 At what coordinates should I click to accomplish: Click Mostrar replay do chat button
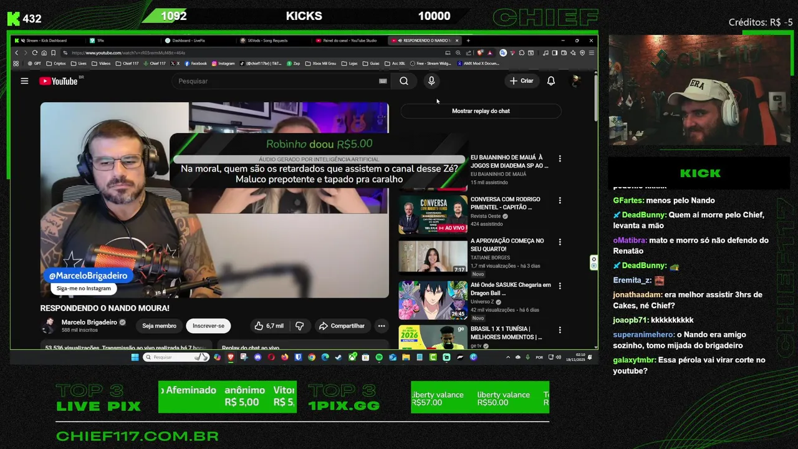pos(481,111)
